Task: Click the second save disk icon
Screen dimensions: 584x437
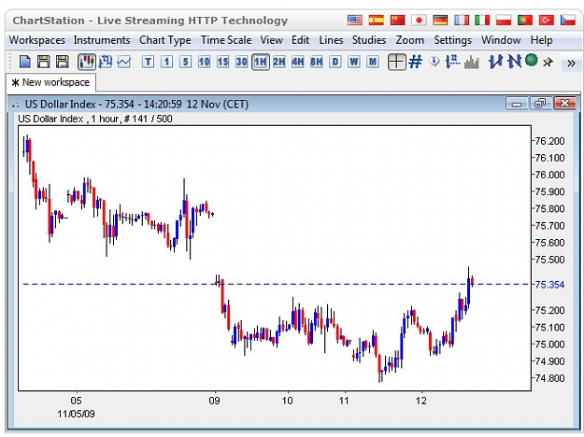Action: pyautogui.click(x=62, y=62)
